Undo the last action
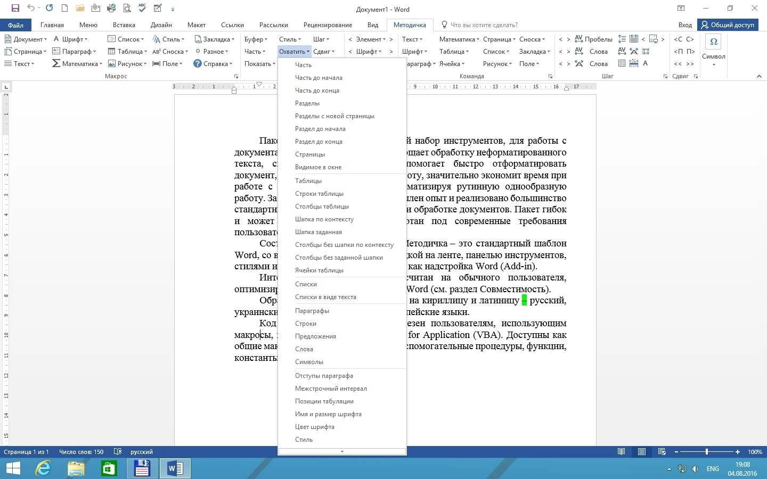This screenshot has height=479, width=767. tap(30, 9)
